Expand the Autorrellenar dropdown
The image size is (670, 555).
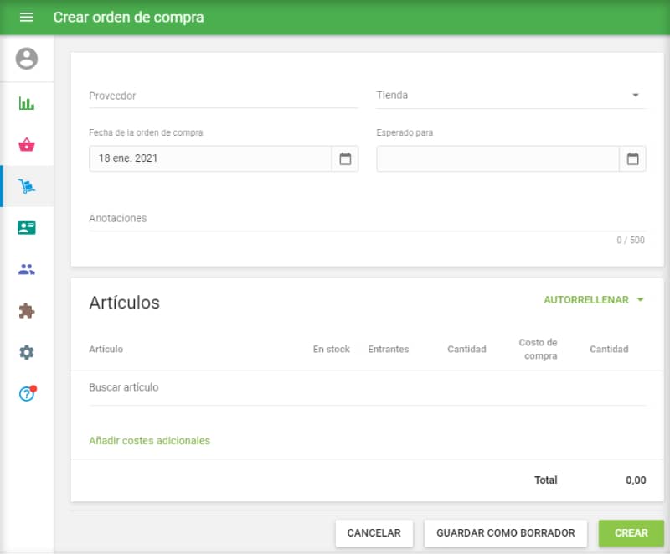[594, 300]
